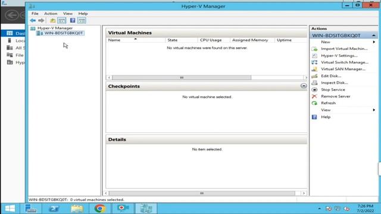Click the Back arrow in the toolbar
381x214 pixels.
33,21
